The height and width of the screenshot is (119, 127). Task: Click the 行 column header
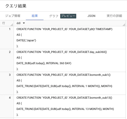click(x=4, y=23)
